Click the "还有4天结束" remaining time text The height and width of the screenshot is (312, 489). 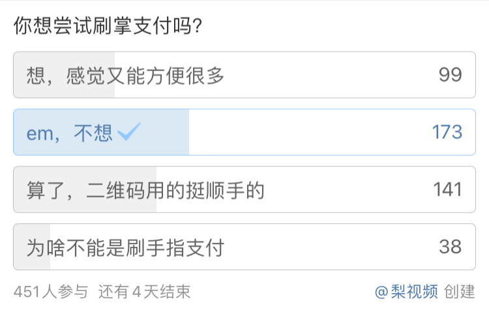coord(145,292)
